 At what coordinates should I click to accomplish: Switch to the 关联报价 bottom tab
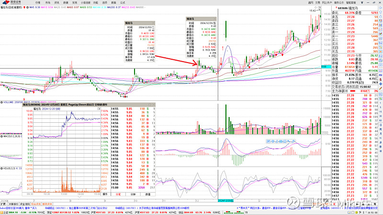coord(13,204)
